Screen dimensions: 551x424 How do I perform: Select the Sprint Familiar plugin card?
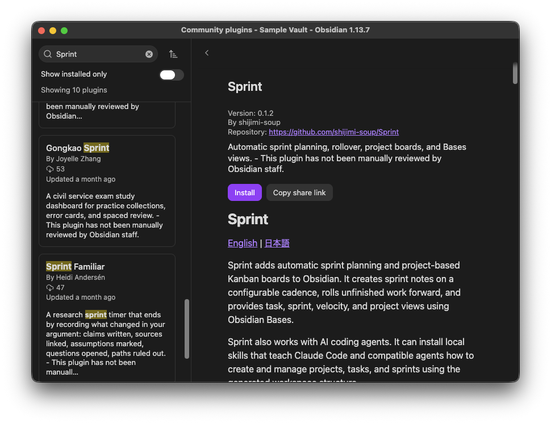pyautogui.click(x=107, y=318)
